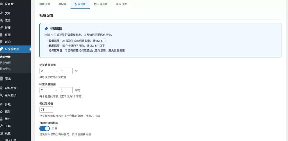Image resolution: width=288 pixels, height=141 pixels.
Task: Click the plug icon next to 插件
Action: (x=1, y=112)
